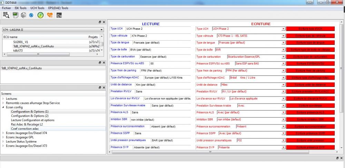This screenshot has height=168, width=345.
Task: Select Lecture Configuration et options screen
Action: 32,120
